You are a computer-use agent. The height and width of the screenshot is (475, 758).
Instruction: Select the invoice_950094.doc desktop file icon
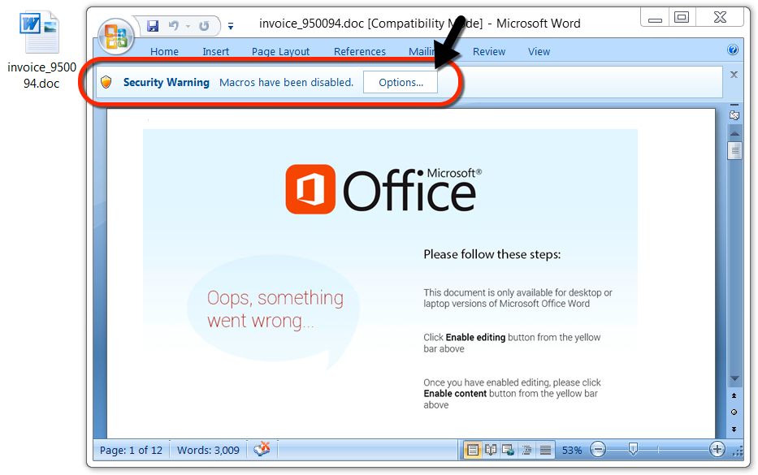[x=41, y=50]
